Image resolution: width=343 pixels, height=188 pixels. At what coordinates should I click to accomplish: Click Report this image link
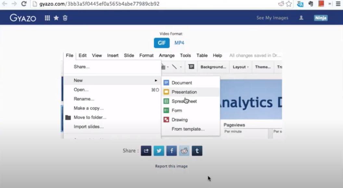(x=171, y=166)
